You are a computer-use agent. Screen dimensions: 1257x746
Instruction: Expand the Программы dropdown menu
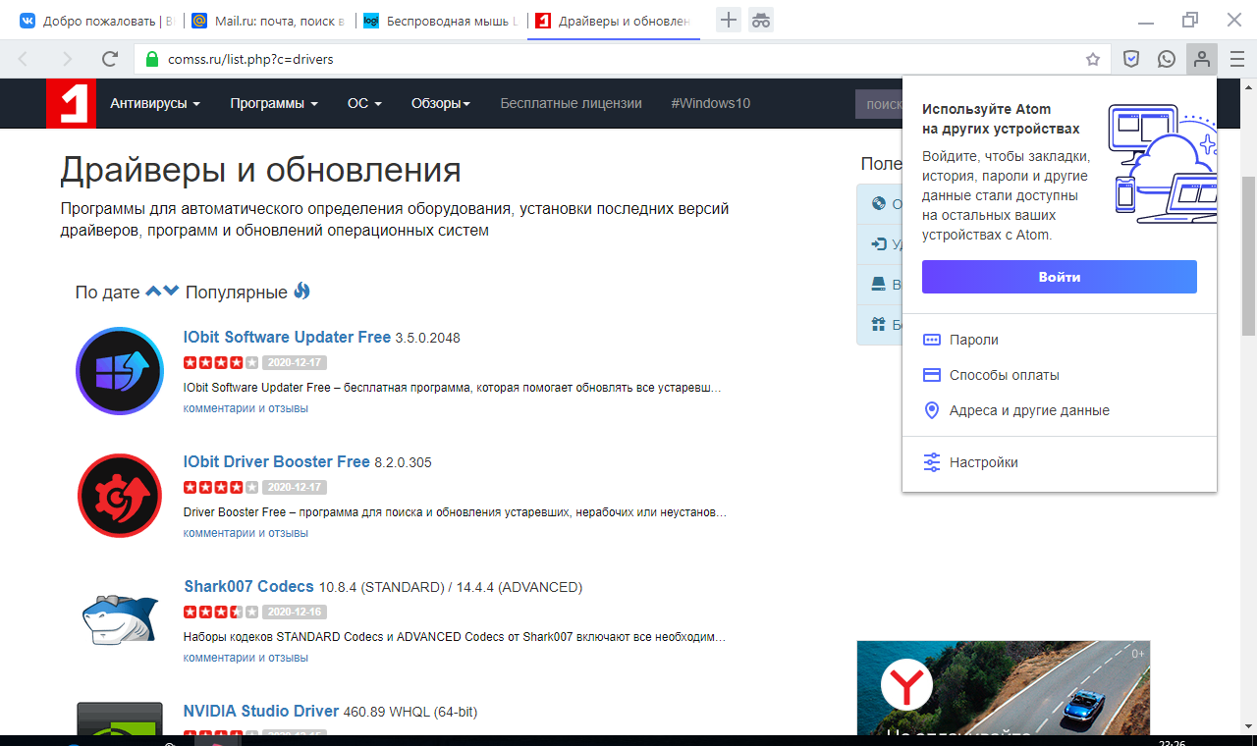click(274, 103)
